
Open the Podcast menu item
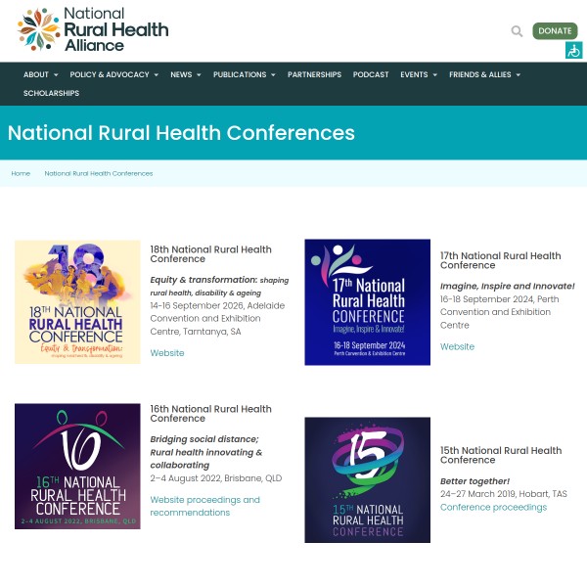click(x=371, y=74)
